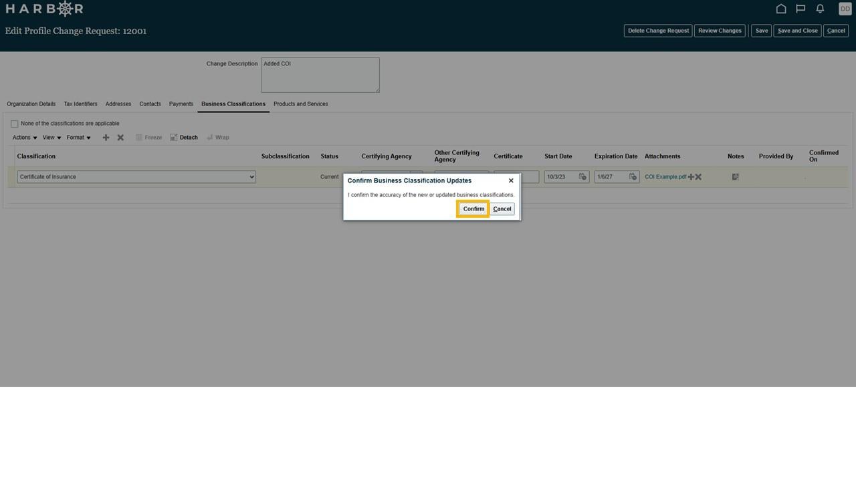Open the flag watchlist icon
Screen dimensions: 856x481
coord(800,9)
